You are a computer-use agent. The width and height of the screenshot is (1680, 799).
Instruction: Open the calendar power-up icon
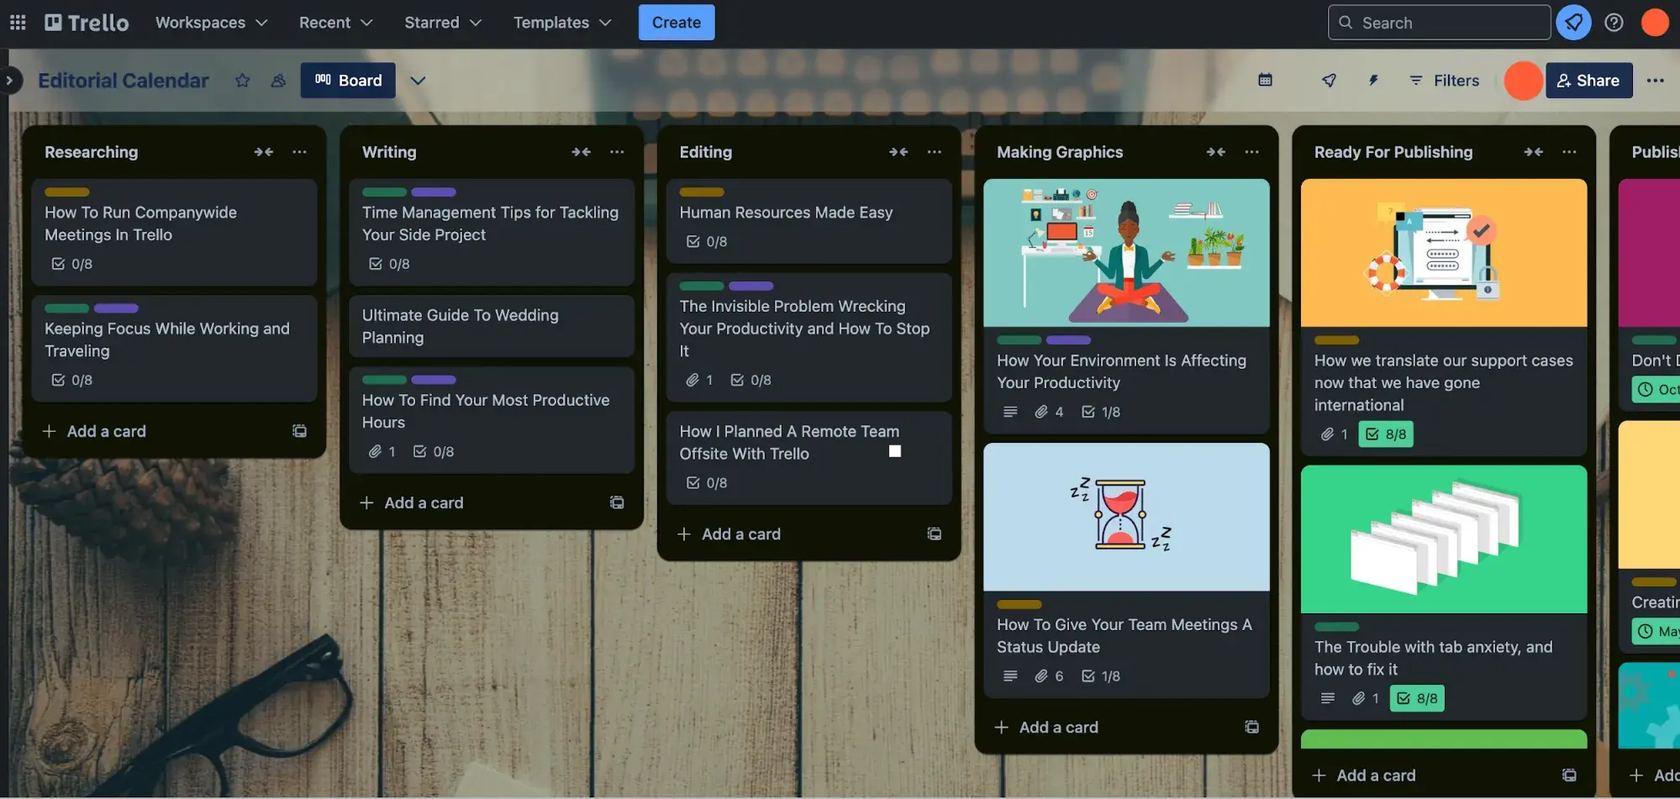[1265, 81]
